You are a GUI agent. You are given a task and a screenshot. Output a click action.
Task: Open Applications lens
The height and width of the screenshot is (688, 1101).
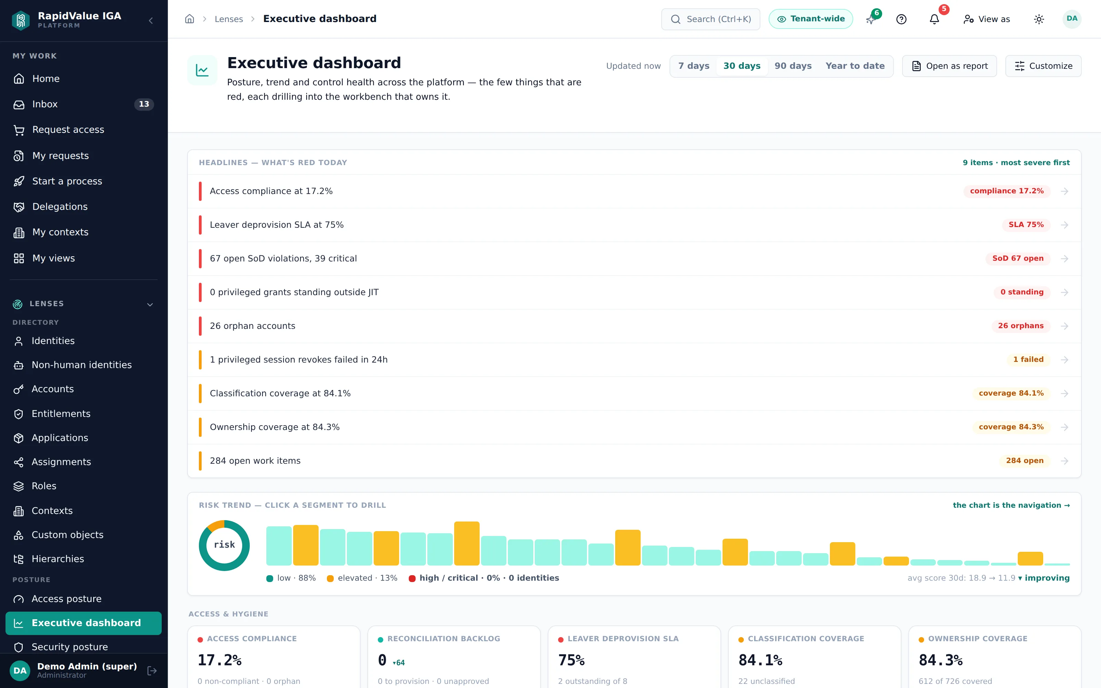click(84, 438)
